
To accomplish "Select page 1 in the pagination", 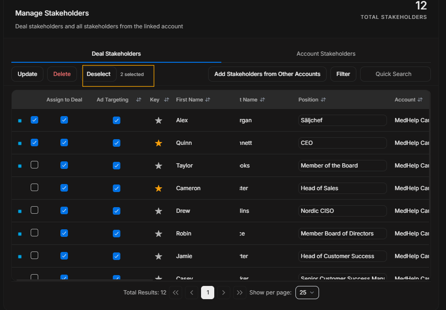I will click(208, 293).
